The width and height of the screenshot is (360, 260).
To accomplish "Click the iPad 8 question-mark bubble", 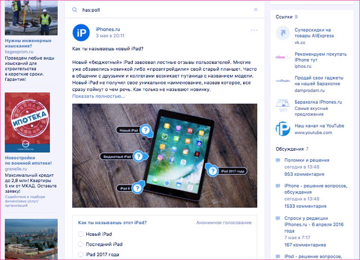I will click(137, 188).
